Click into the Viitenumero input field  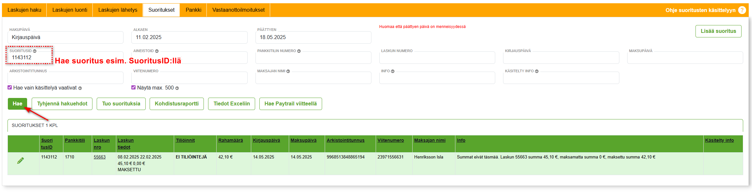click(x=189, y=78)
